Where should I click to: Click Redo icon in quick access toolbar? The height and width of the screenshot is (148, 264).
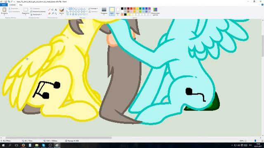point(12,2)
